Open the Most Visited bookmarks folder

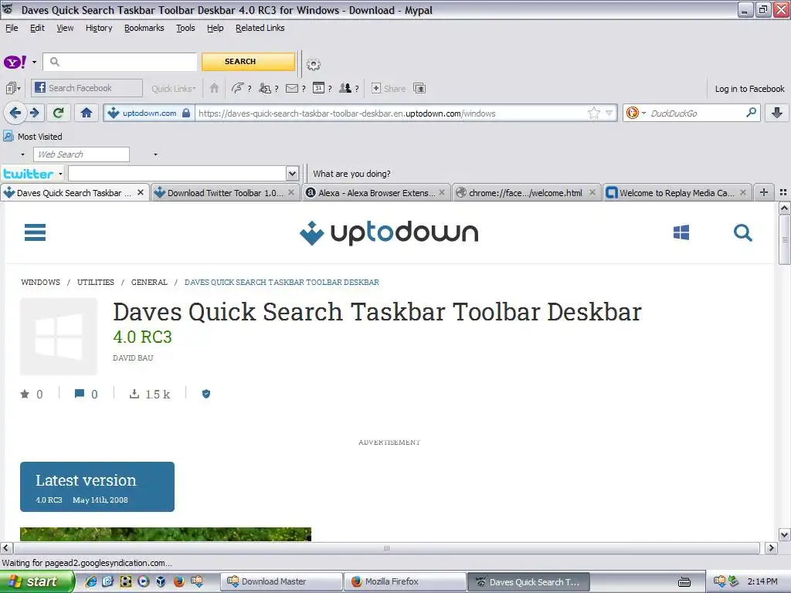32,137
